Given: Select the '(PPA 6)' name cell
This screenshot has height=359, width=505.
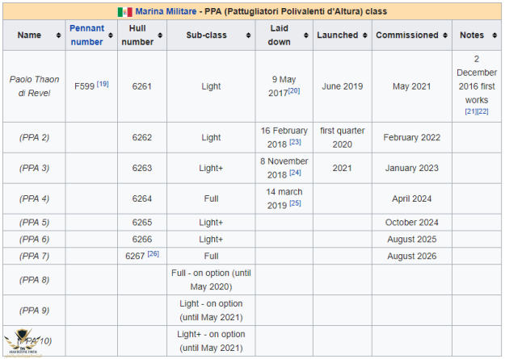Looking at the screenshot, I should [x=34, y=239].
